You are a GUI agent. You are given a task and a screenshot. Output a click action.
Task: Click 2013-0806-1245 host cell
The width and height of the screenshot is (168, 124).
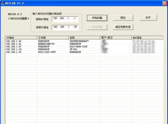(78, 46)
